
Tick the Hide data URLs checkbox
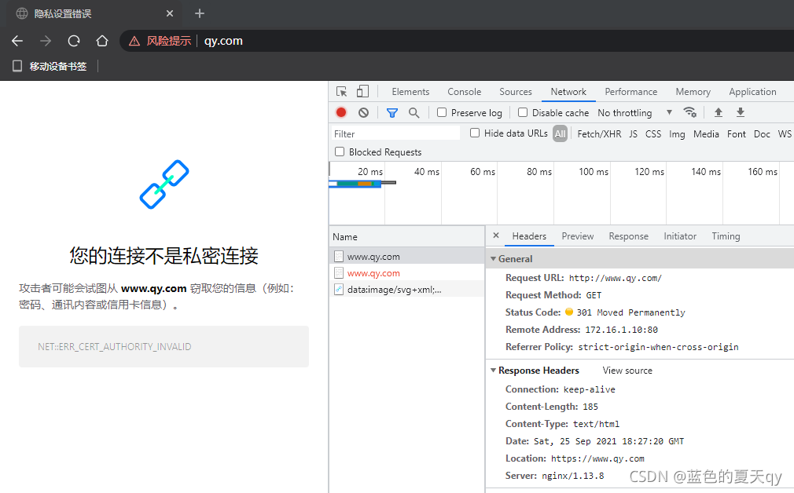[x=475, y=133]
